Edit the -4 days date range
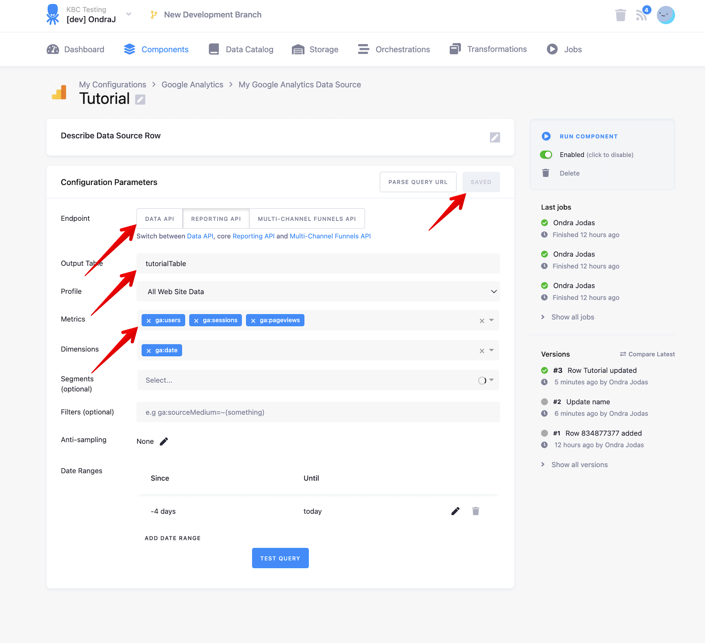The image size is (705, 643). coord(455,511)
